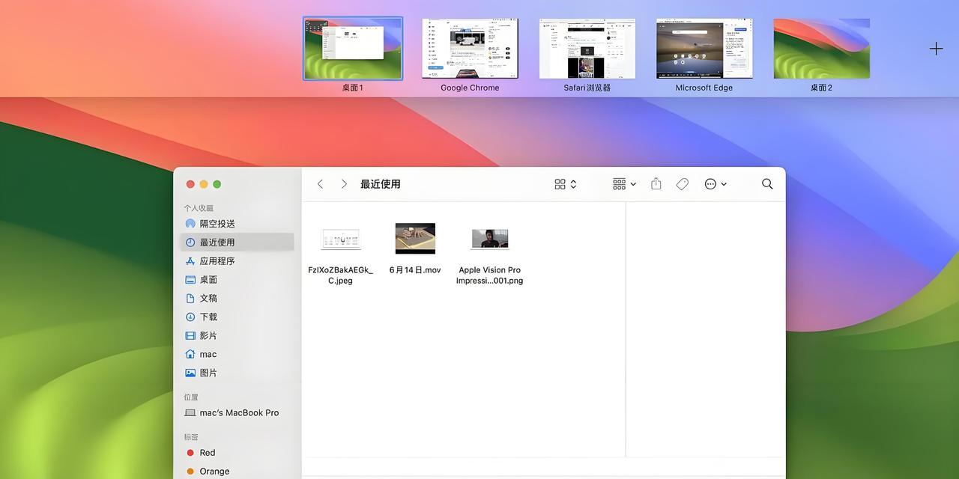This screenshot has width=959, height=479.
Task: Click the 位置 section header
Action: click(191, 397)
